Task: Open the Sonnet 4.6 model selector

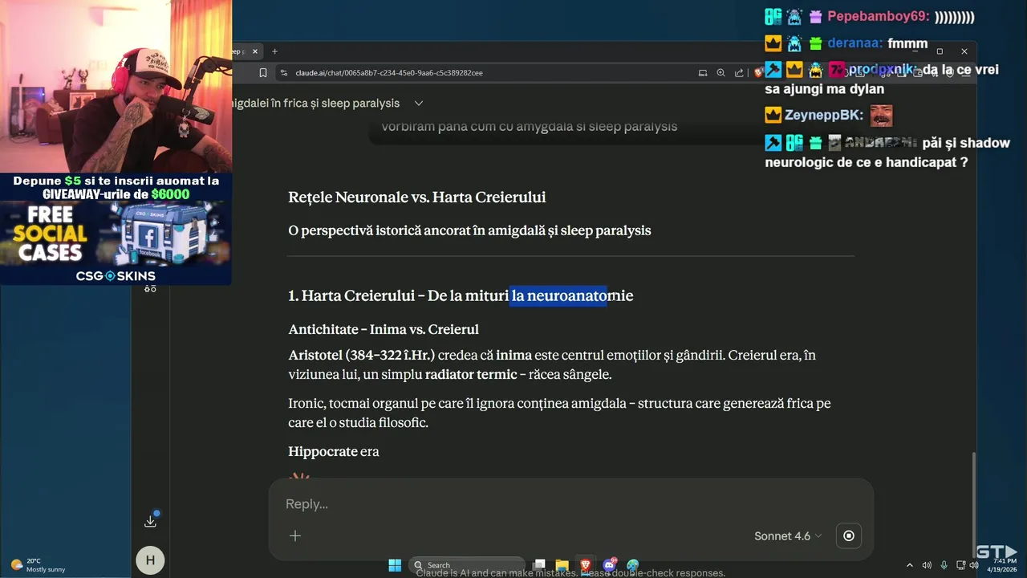Action: [x=788, y=535]
